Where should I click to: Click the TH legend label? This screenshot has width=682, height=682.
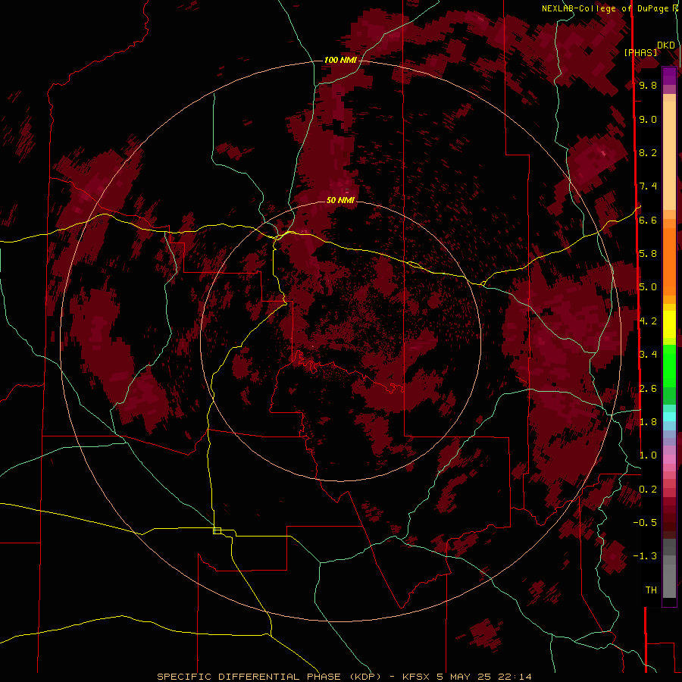651,590
